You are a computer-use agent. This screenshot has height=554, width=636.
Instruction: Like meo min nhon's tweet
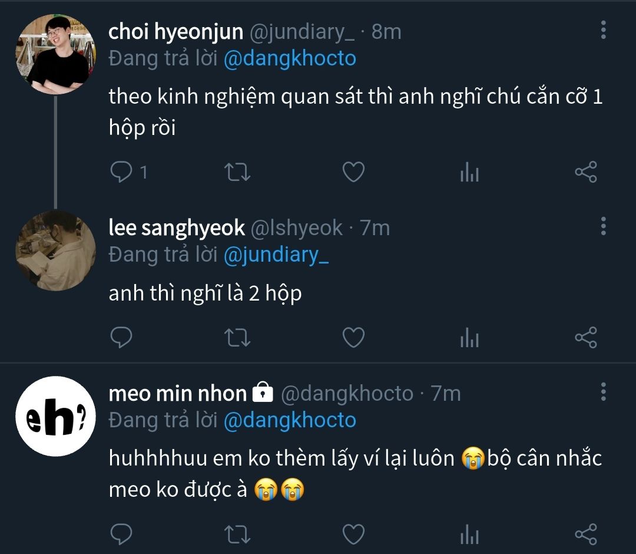tap(353, 535)
